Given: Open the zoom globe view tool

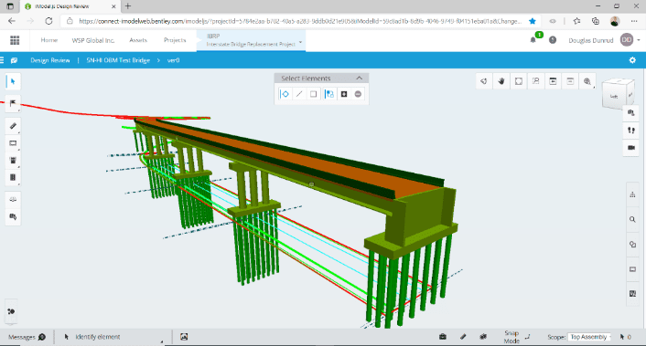Looking at the screenshot, I should coord(587,81).
